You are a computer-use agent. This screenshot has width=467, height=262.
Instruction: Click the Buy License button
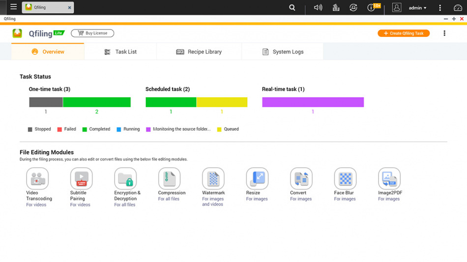coord(92,33)
